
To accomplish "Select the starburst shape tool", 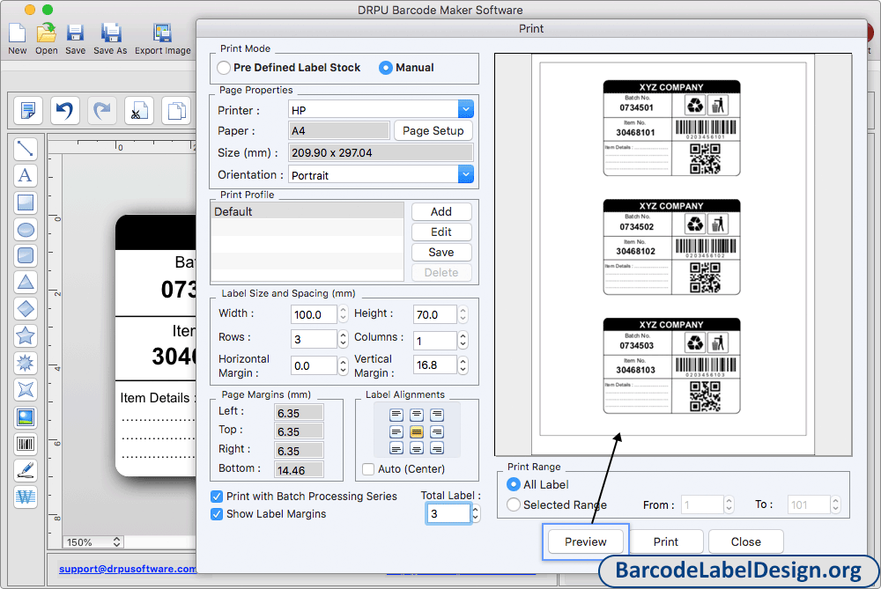I will click(x=26, y=364).
